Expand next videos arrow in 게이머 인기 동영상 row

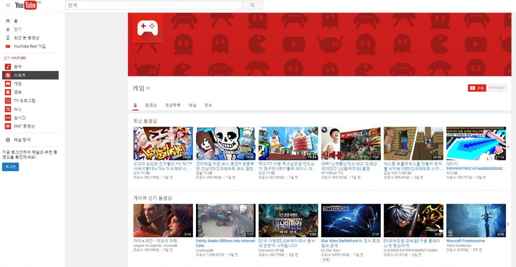[x=508, y=224]
